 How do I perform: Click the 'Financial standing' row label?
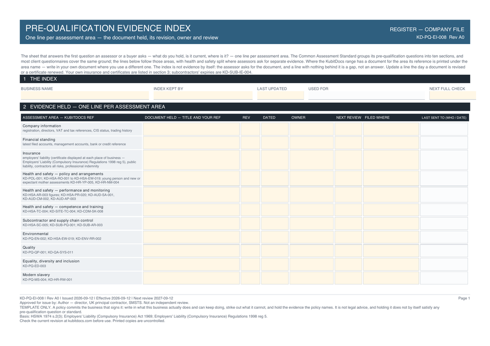tap(39, 139)
